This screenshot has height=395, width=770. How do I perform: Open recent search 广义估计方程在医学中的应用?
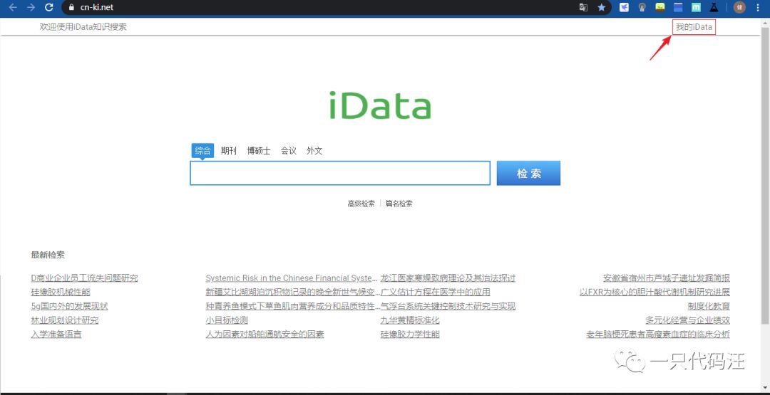pos(435,293)
